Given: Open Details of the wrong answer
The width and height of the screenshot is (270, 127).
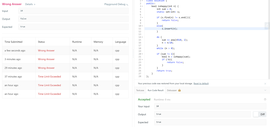Looking at the screenshot, I should click(30, 4).
